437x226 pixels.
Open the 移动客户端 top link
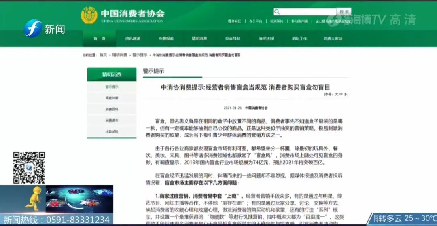click(299, 21)
